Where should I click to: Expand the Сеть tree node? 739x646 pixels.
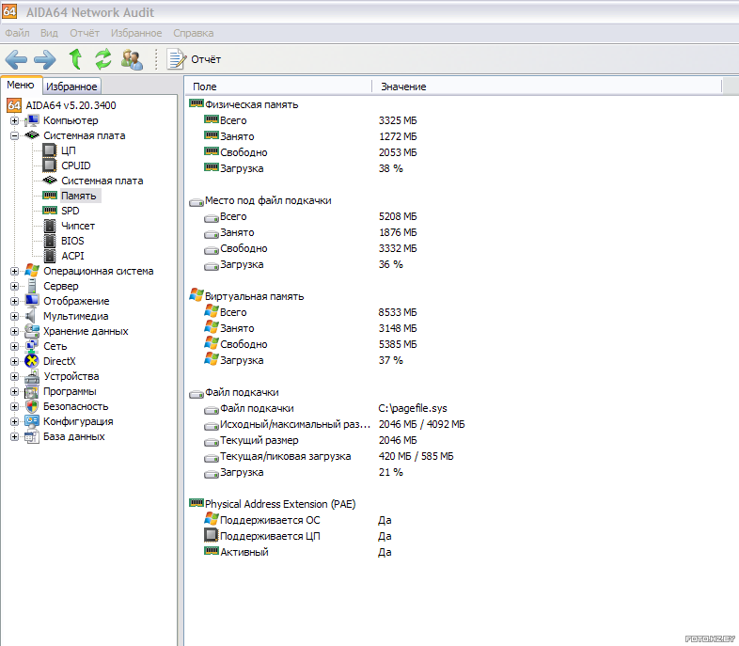point(15,346)
